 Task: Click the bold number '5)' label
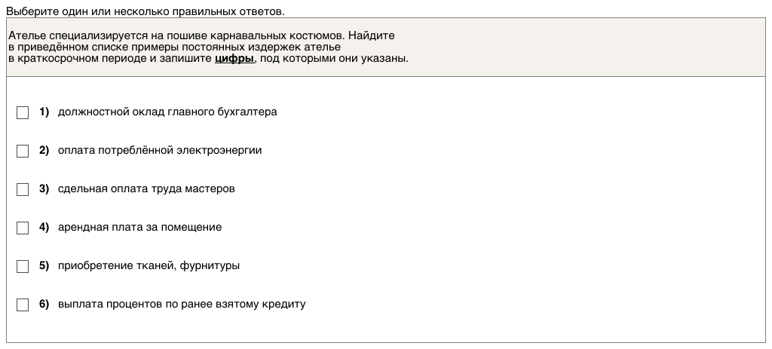(44, 265)
